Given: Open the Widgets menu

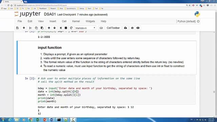Looking at the screenshot, I should click(x=90, y=21).
